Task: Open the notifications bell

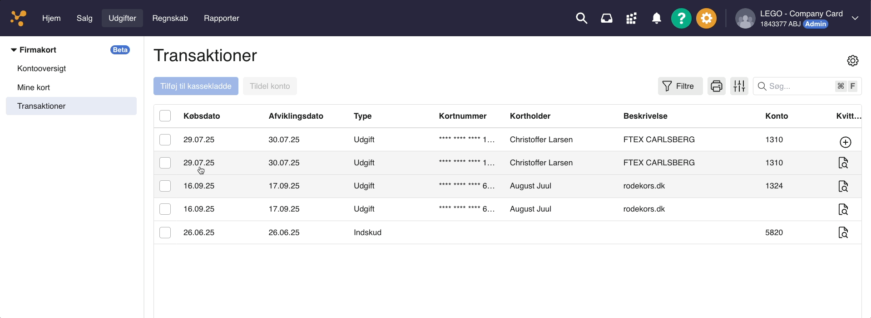Action: tap(656, 18)
